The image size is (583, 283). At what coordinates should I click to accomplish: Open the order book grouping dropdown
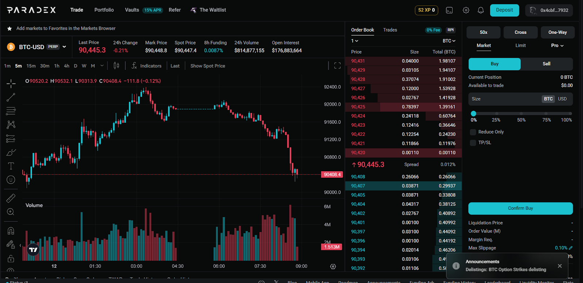pyautogui.click(x=355, y=41)
